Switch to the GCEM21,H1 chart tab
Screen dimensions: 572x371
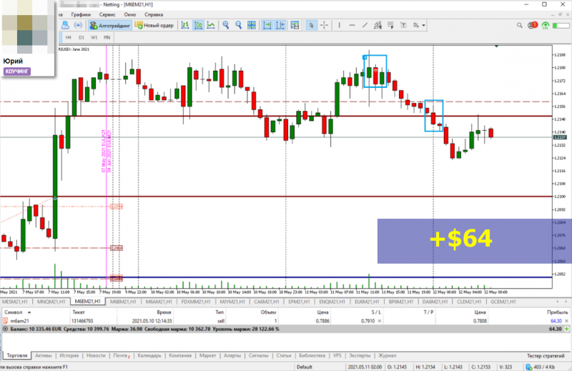click(503, 302)
